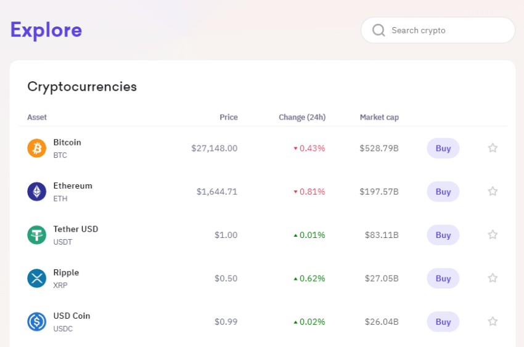Click the USD Coin logo icon

coord(37,322)
